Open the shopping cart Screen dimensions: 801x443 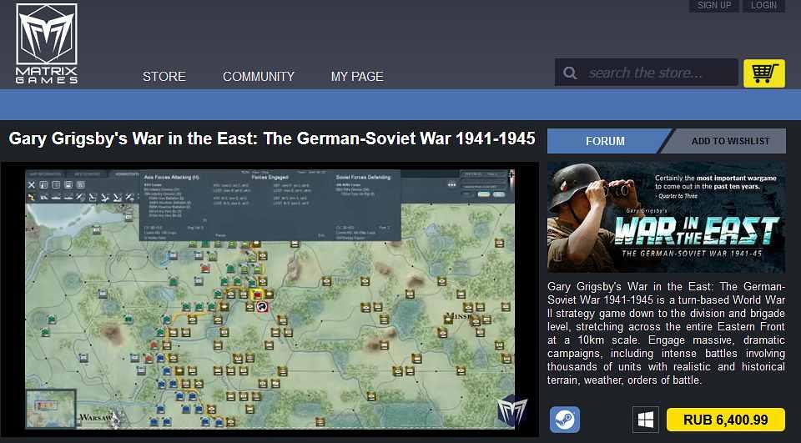pyautogui.click(x=763, y=73)
